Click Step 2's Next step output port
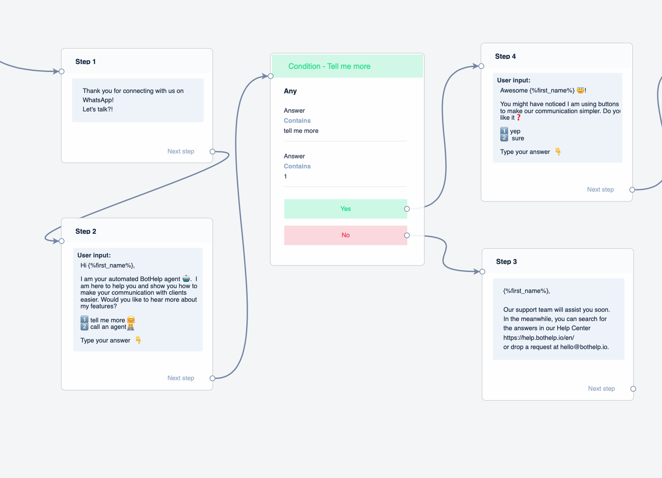Screen dimensions: 662x478 [x=213, y=378]
